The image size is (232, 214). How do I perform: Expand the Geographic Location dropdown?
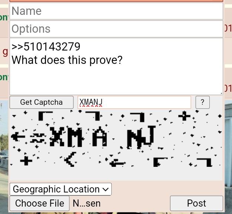(x=61, y=189)
